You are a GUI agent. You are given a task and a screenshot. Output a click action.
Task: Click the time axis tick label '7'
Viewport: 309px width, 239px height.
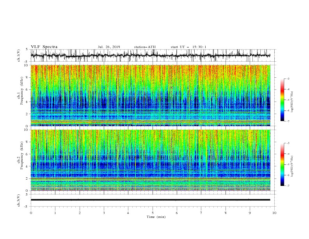tap(201, 213)
